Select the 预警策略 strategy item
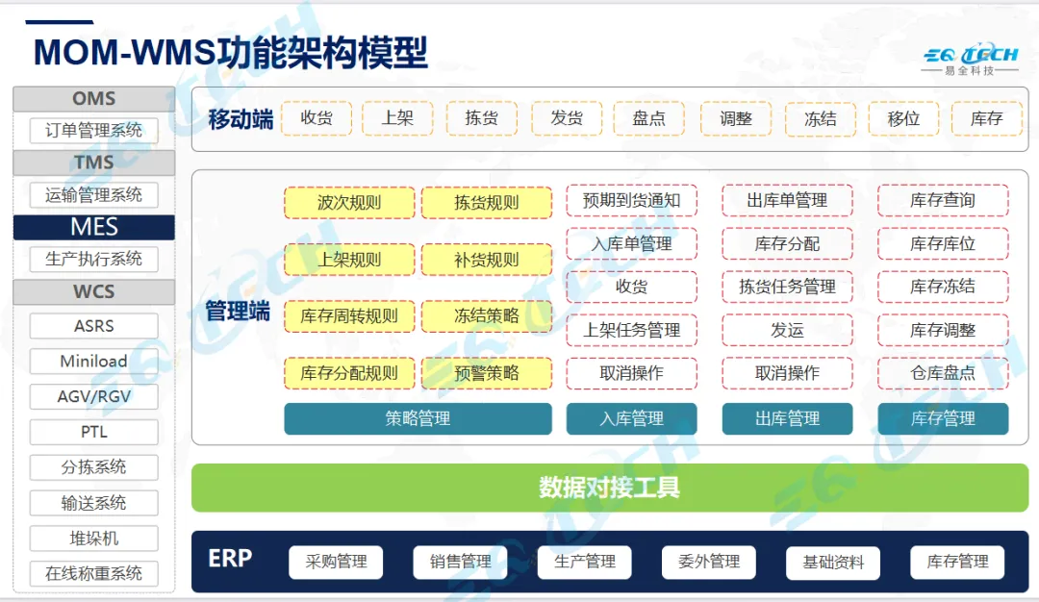 (x=487, y=372)
